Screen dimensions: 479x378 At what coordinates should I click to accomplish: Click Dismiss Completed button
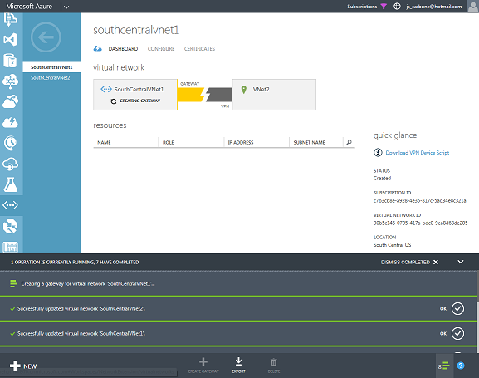409,262
